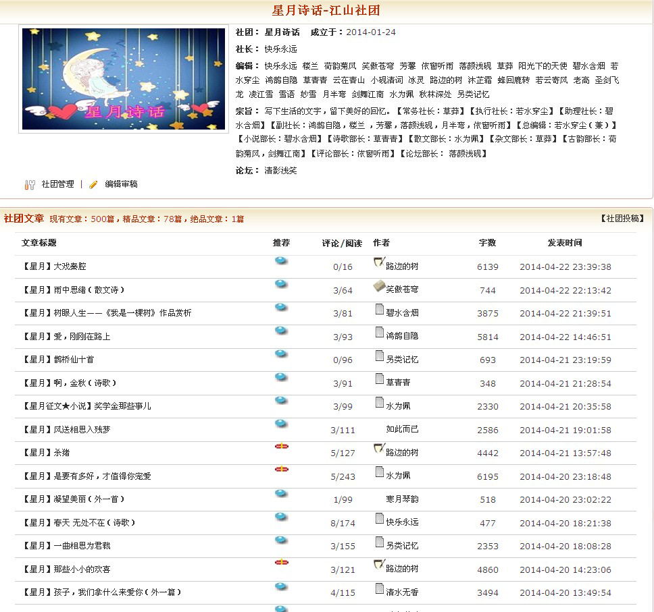The image size is (654, 612).
Task: Click red badge icon in 是要有多好 row
Action: click(282, 470)
